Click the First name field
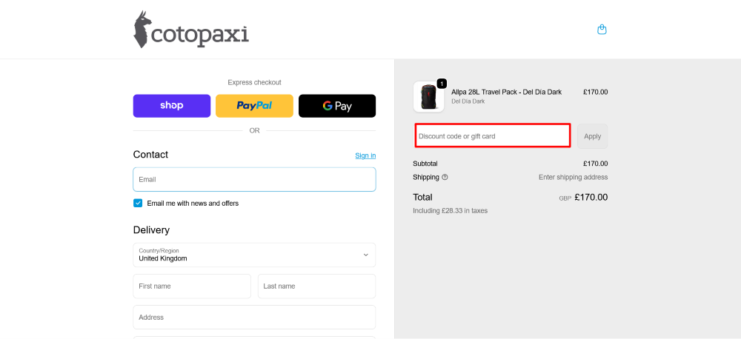This screenshot has height=339, width=741. (192, 286)
